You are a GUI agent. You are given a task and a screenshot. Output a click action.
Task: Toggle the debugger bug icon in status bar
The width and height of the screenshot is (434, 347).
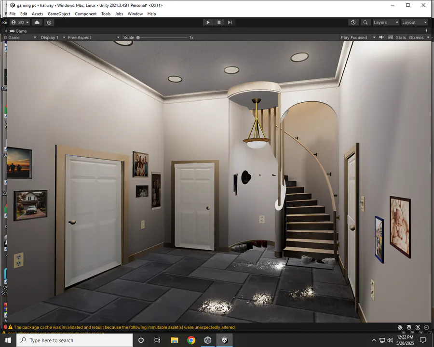[x=400, y=327]
